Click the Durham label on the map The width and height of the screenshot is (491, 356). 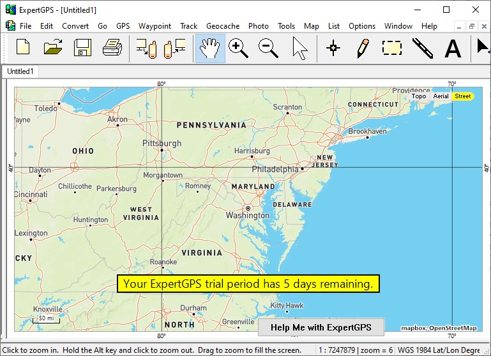coord(193,308)
